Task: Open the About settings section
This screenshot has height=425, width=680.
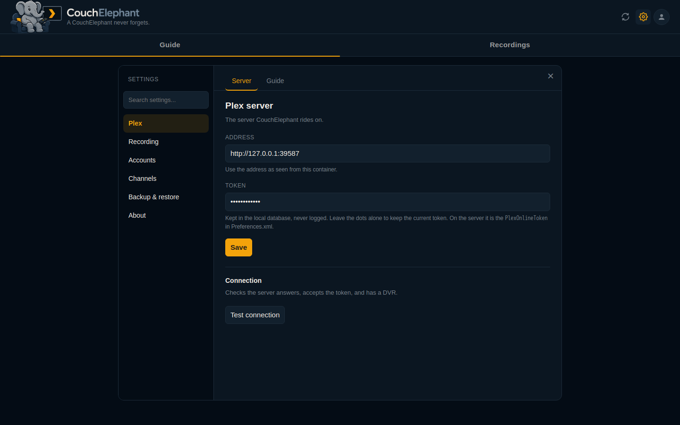Action: coord(166,215)
